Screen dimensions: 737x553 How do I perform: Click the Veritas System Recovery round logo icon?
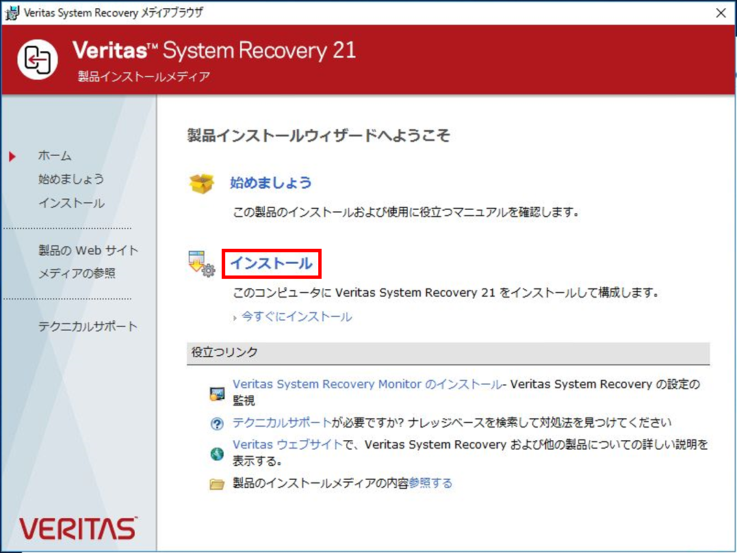(x=38, y=59)
